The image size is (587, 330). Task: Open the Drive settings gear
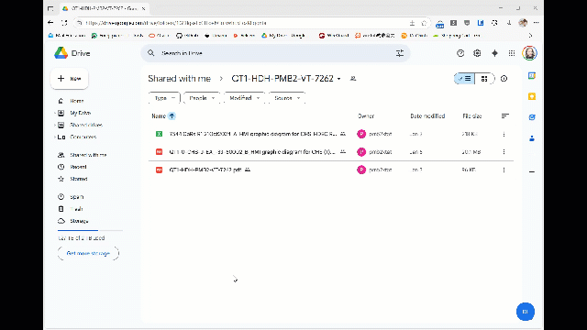(477, 53)
